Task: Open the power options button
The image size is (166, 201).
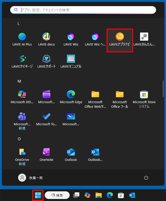Action: [146, 178]
